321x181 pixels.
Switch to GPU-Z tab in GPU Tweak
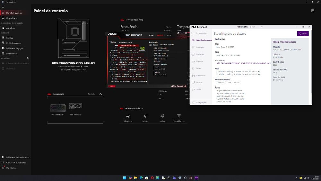[x=160, y=35]
